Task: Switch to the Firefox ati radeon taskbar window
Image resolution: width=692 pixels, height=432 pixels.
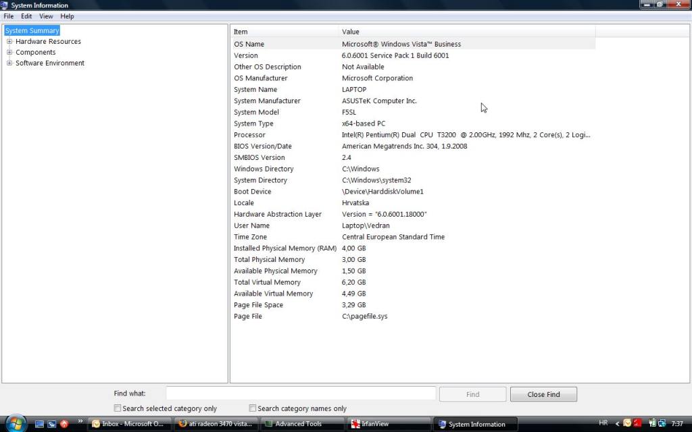Action: pyautogui.click(x=216, y=424)
